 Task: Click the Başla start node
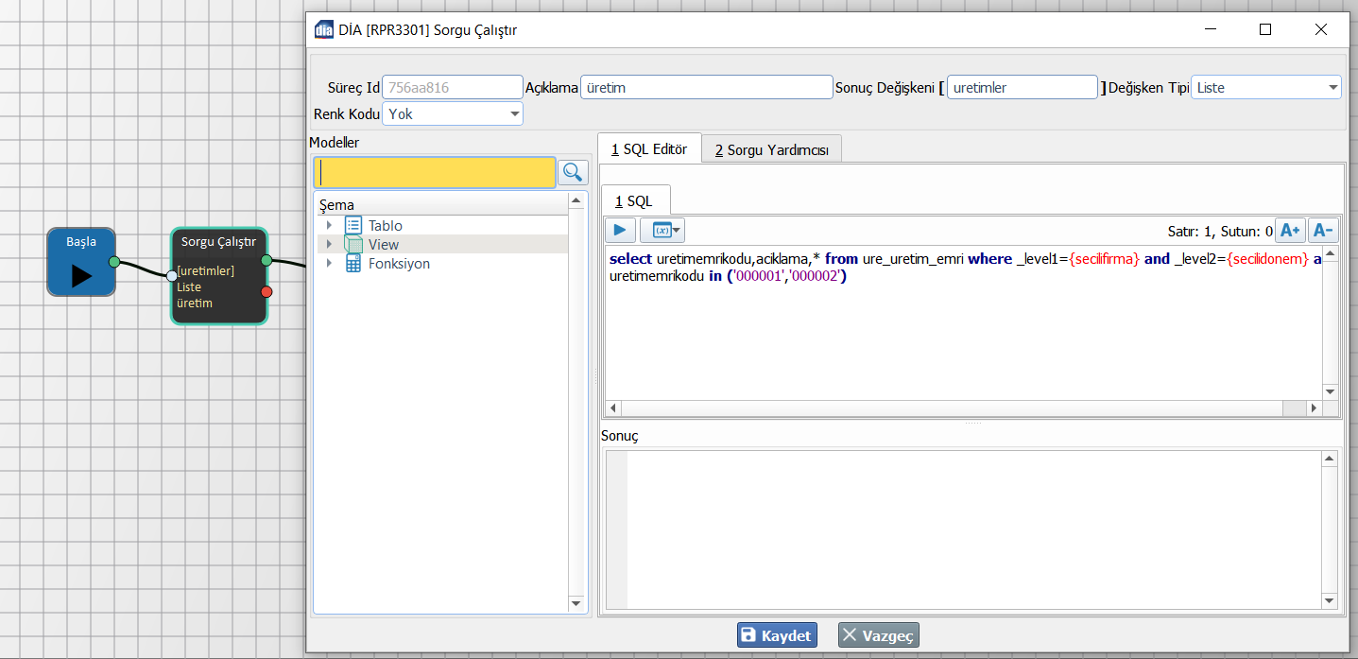coord(81,262)
